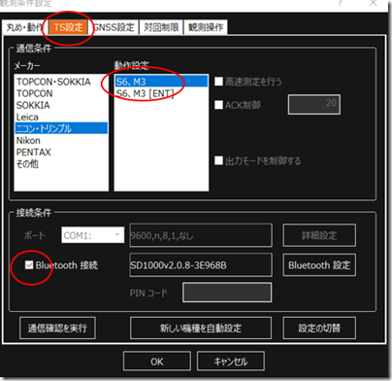This screenshot has width=392, height=381.
Task: Open the GNSS設定 tab
Action: [114, 27]
